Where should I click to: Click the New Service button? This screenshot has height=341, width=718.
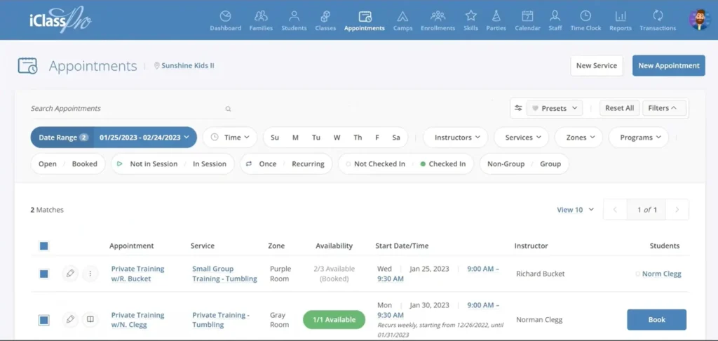click(597, 65)
